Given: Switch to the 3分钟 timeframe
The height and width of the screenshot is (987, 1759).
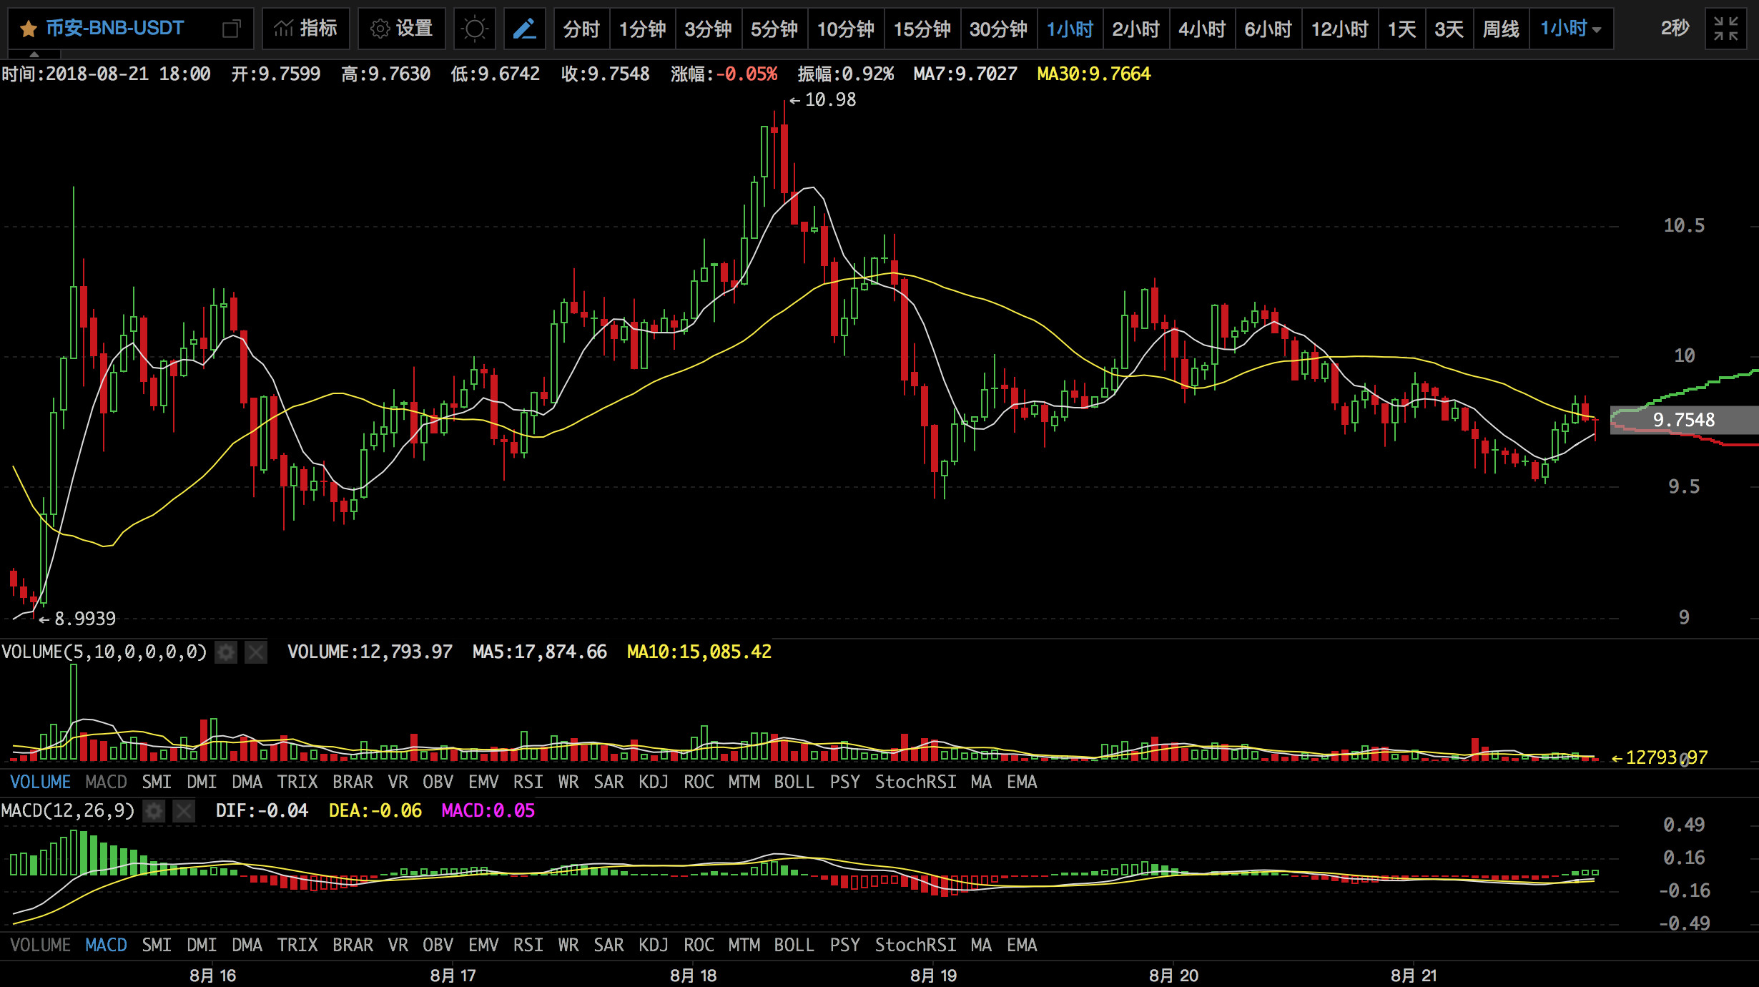Looking at the screenshot, I should click(708, 29).
